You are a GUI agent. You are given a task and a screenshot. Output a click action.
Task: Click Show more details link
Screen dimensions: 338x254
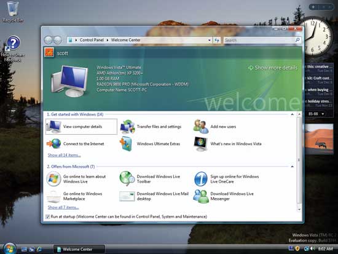pyautogui.click(x=273, y=68)
